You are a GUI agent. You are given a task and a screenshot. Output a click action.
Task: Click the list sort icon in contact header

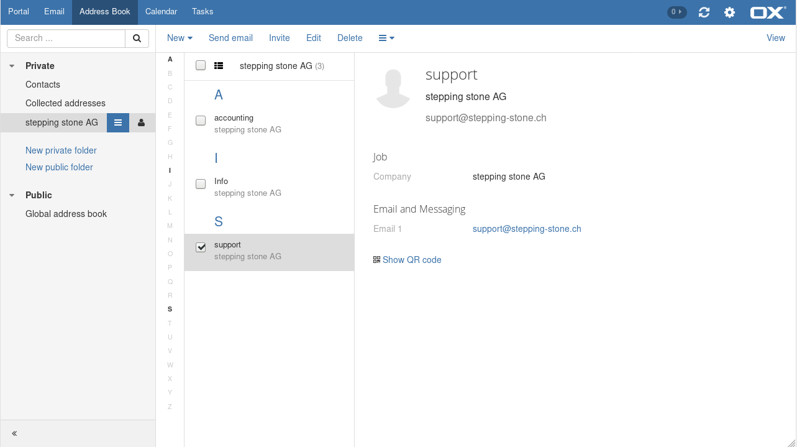(219, 65)
